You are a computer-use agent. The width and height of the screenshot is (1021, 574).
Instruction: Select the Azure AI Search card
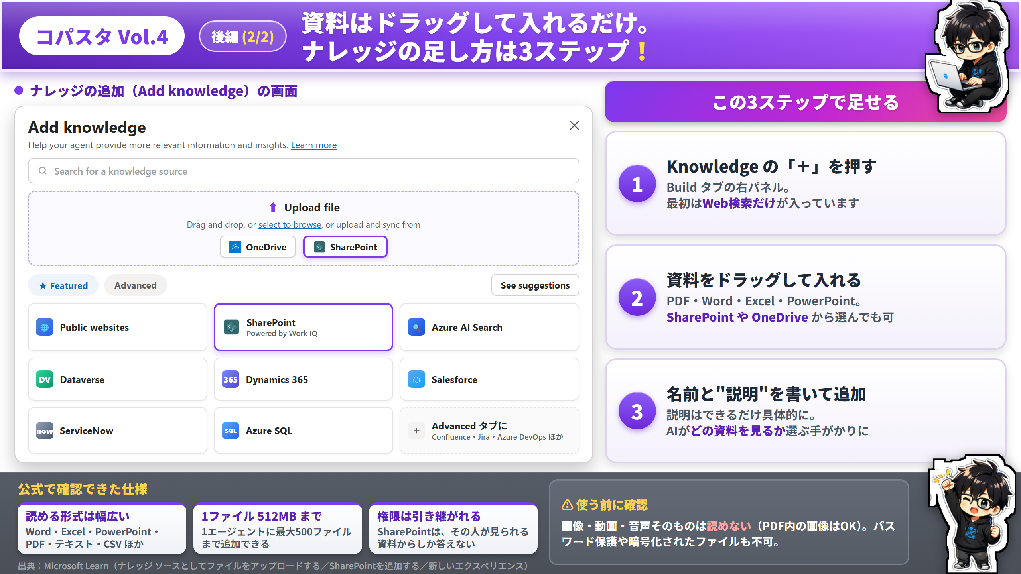coord(489,327)
